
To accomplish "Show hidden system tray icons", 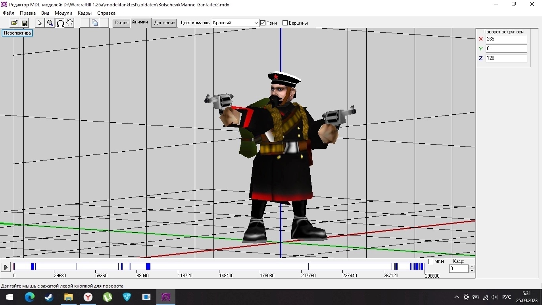I will tap(456, 297).
